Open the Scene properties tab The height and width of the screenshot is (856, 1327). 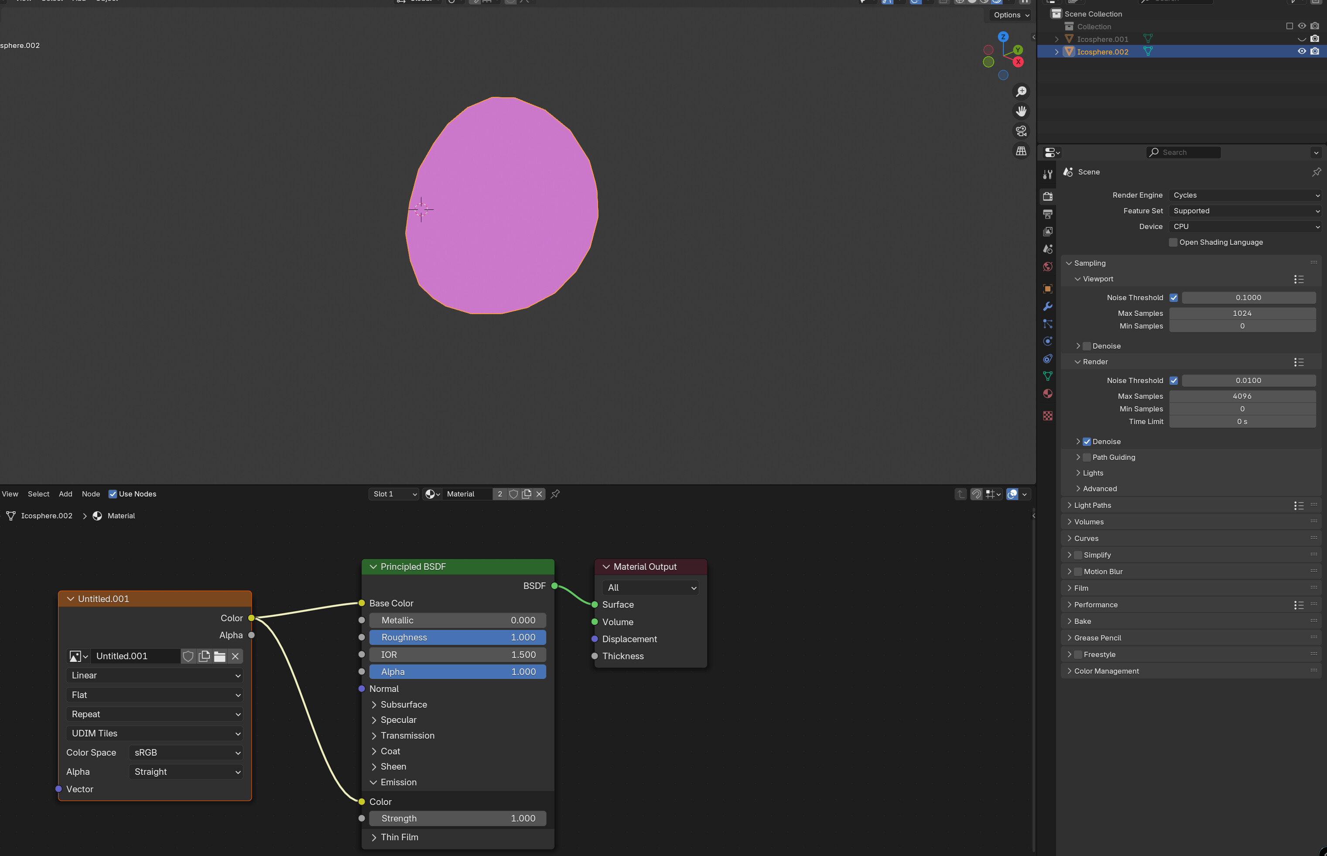point(1047,249)
